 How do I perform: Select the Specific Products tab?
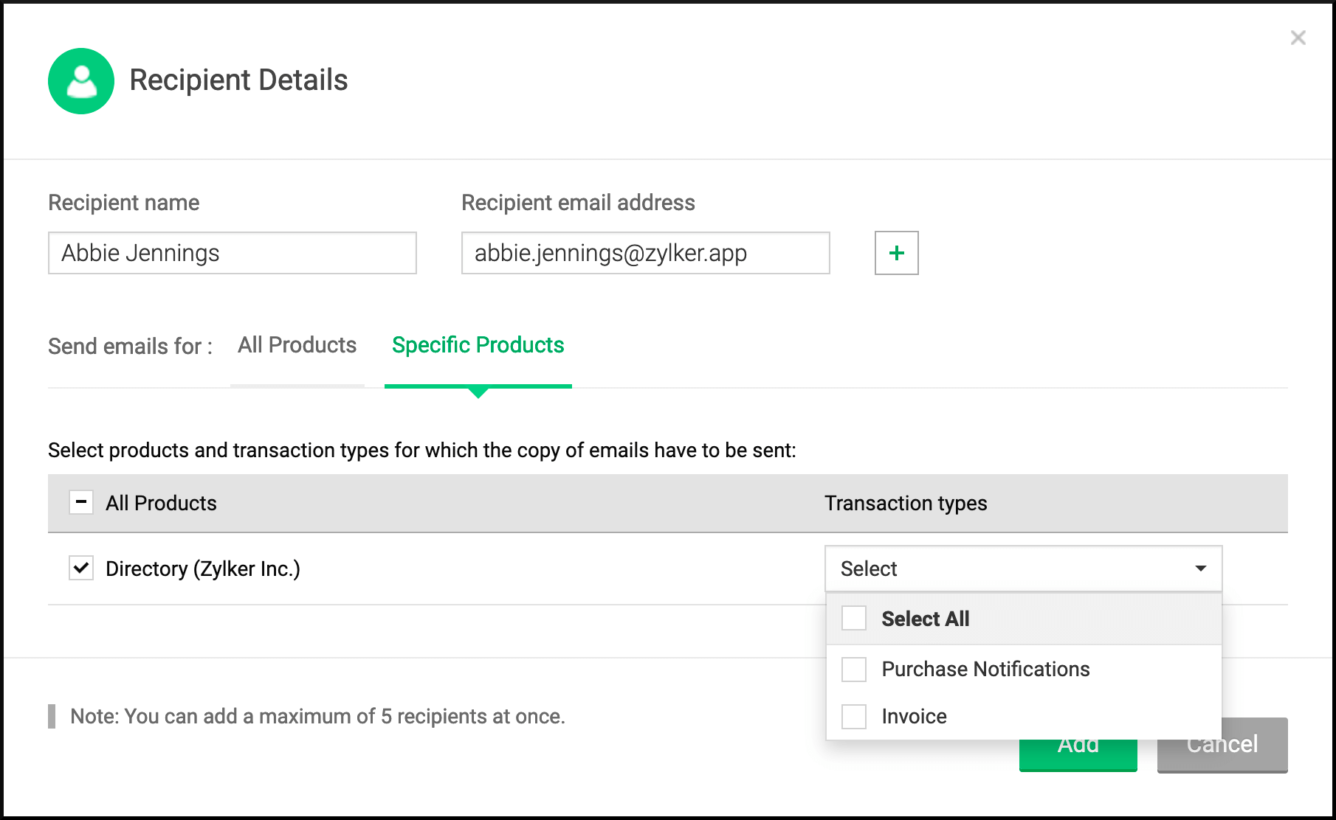[x=478, y=345]
